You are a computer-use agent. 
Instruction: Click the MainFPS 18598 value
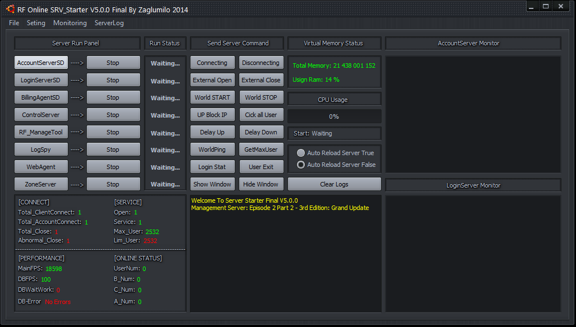coord(54,269)
